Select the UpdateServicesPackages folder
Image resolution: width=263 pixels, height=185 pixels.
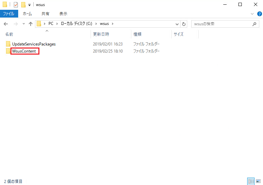tap(34, 44)
